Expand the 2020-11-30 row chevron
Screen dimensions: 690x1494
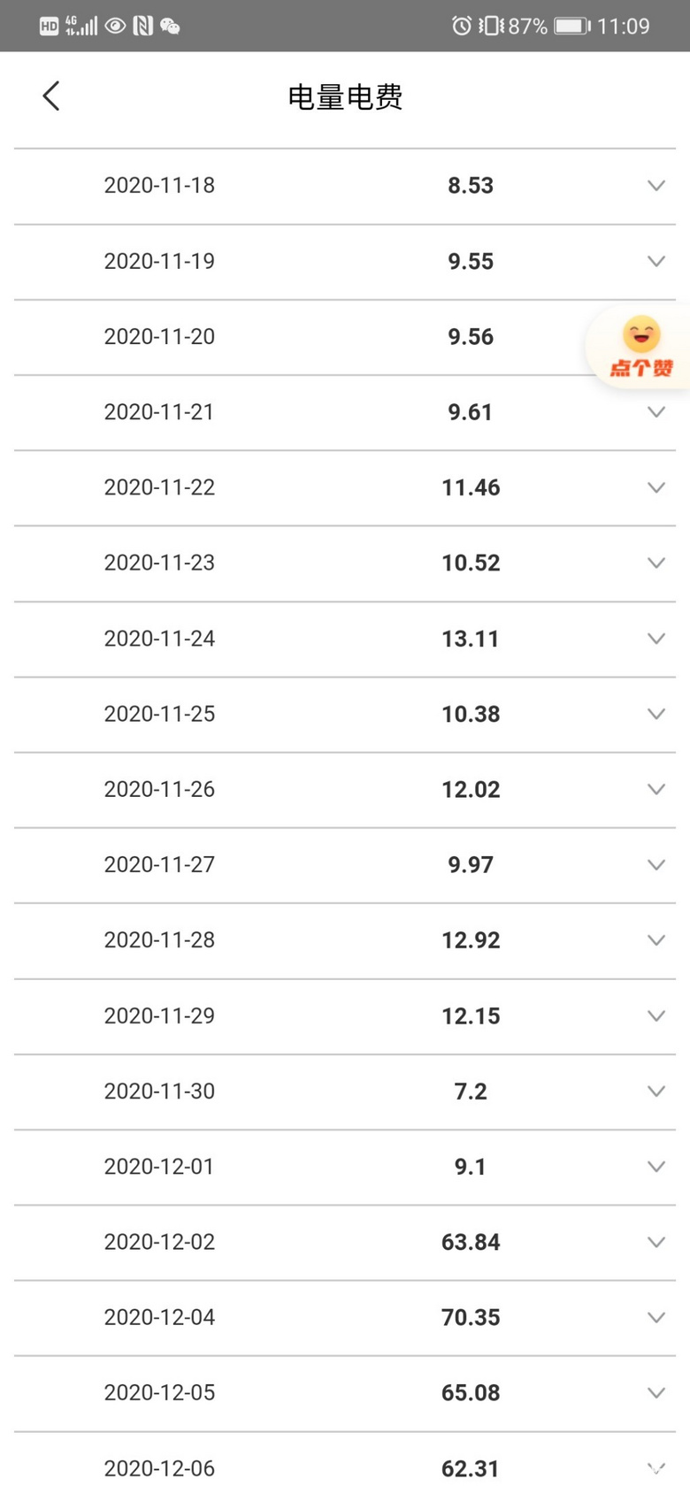pyautogui.click(x=655, y=1091)
